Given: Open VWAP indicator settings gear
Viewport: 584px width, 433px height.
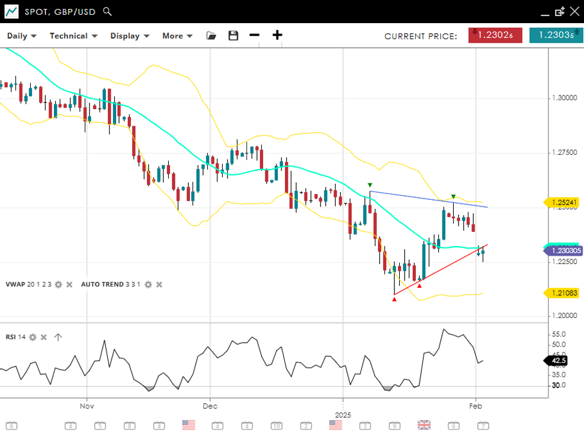Looking at the screenshot, I should [58, 285].
